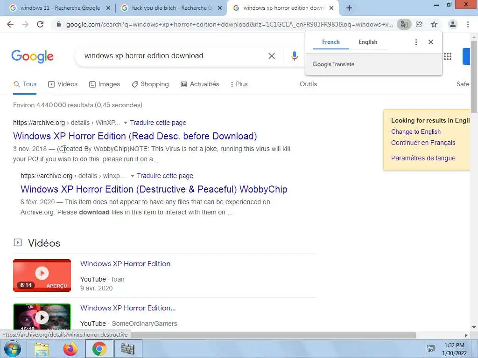Click the vertical page scrollbar
The image size is (478, 358).
click(474, 76)
